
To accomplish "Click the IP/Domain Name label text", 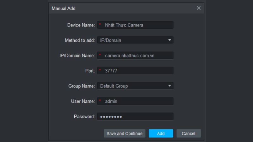I will (x=77, y=56).
